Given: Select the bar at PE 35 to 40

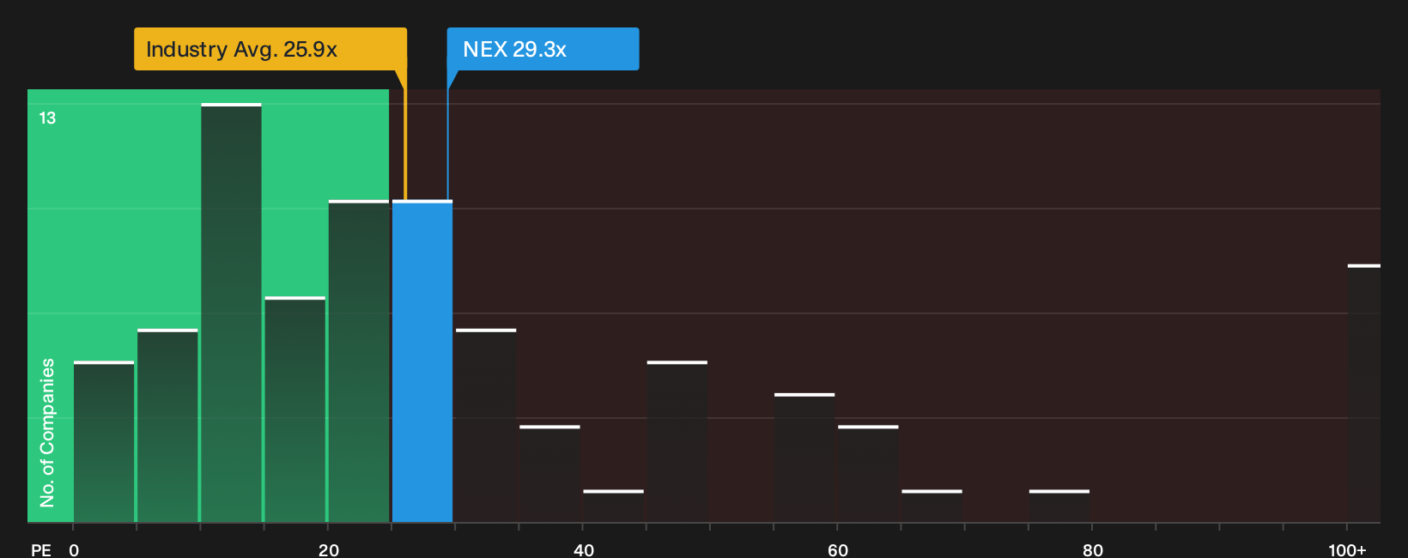Looking at the screenshot, I should tap(549, 474).
